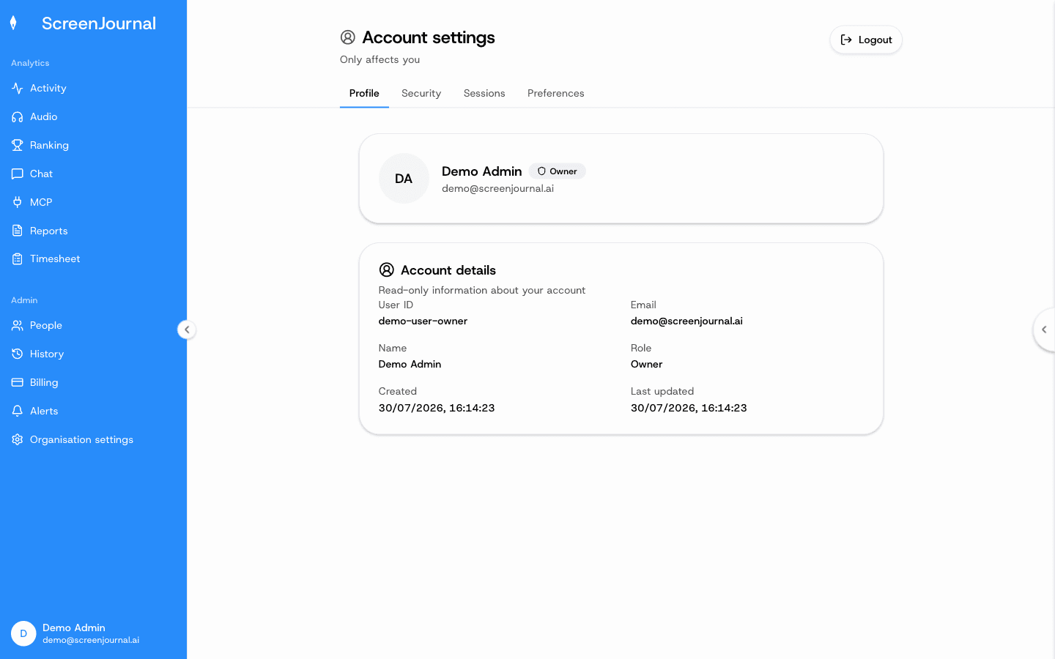Click the Owner badge shield icon
This screenshot has height=659, width=1055.
tap(541, 171)
